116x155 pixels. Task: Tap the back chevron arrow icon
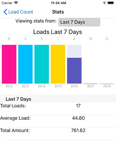pyautogui.click(x=5, y=12)
